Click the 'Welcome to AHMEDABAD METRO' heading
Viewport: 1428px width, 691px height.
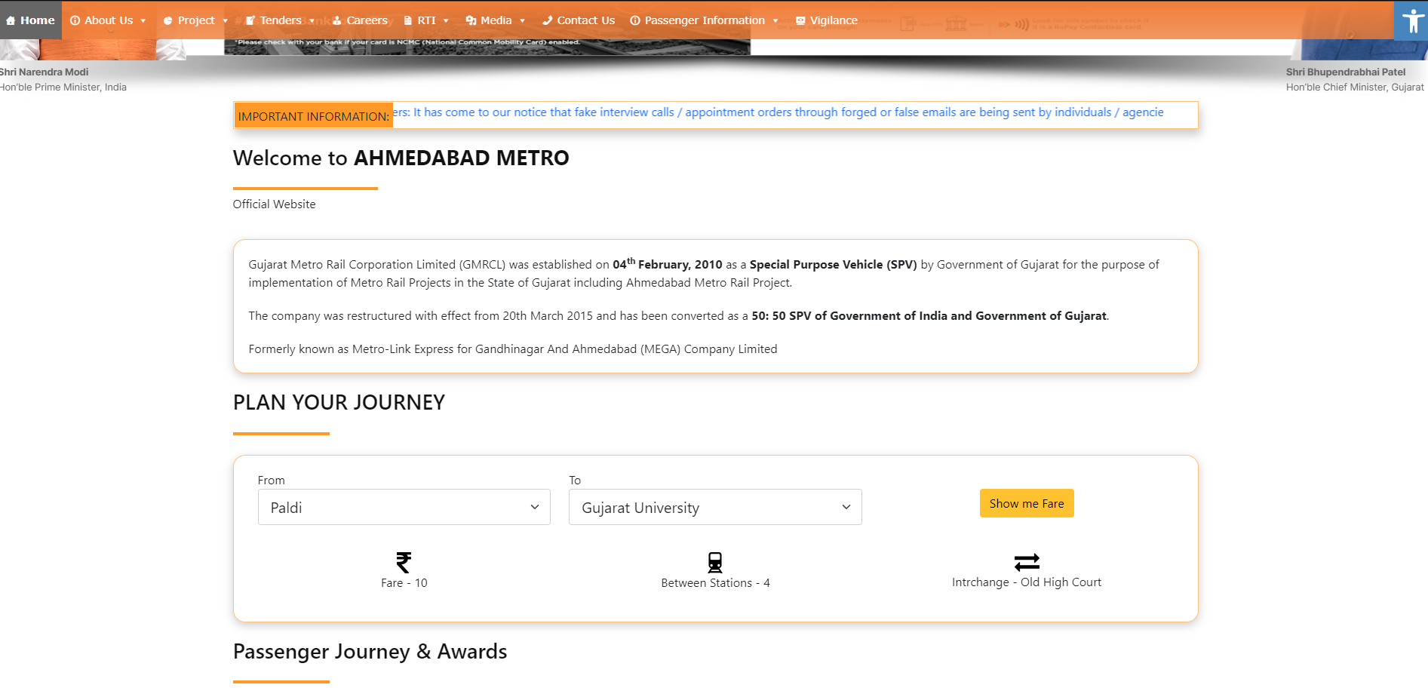(x=401, y=158)
